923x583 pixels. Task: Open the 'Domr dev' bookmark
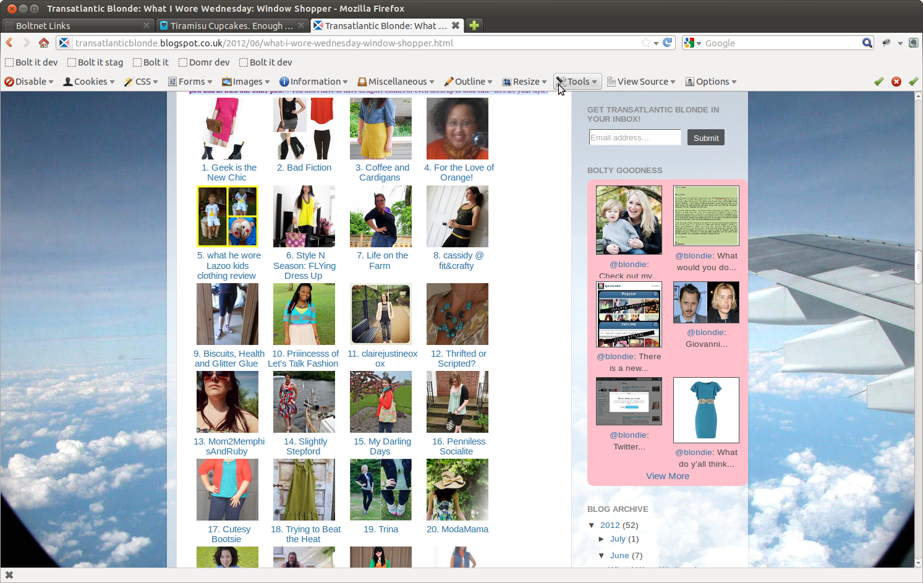point(204,62)
